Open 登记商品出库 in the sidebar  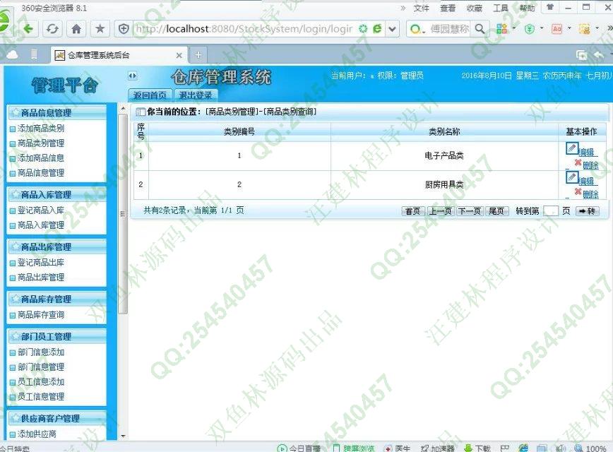[41, 263]
